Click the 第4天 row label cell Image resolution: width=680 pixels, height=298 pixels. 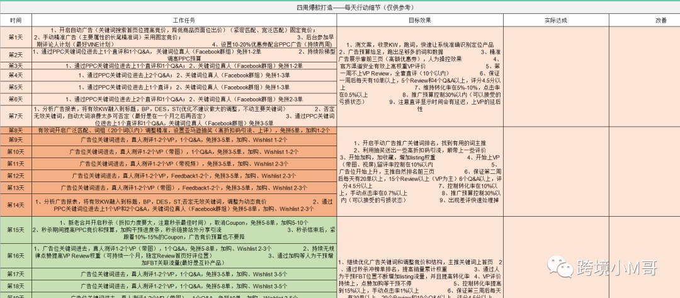[x=15, y=76]
